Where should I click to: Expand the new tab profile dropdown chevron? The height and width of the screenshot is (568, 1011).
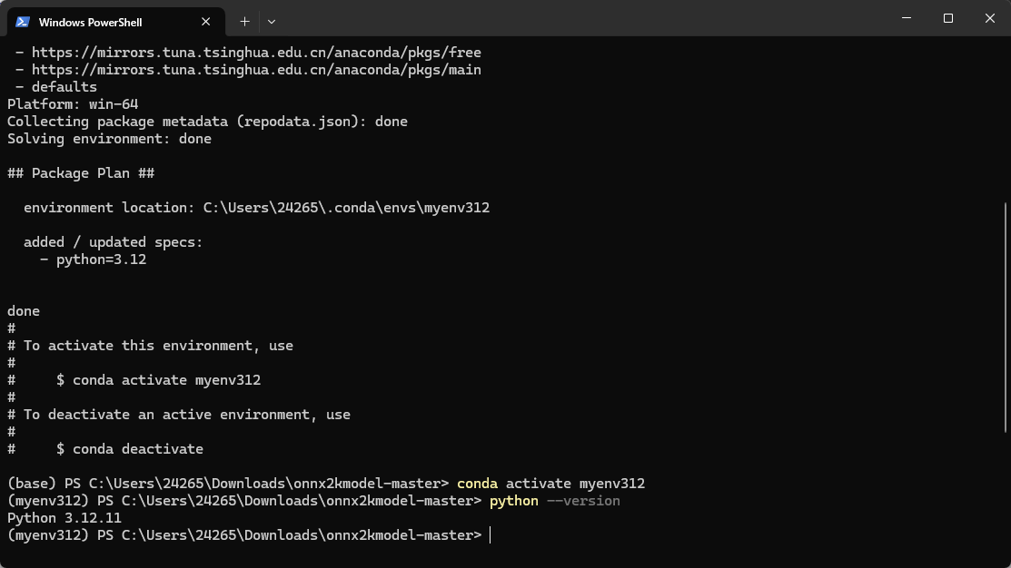(x=272, y=21)
